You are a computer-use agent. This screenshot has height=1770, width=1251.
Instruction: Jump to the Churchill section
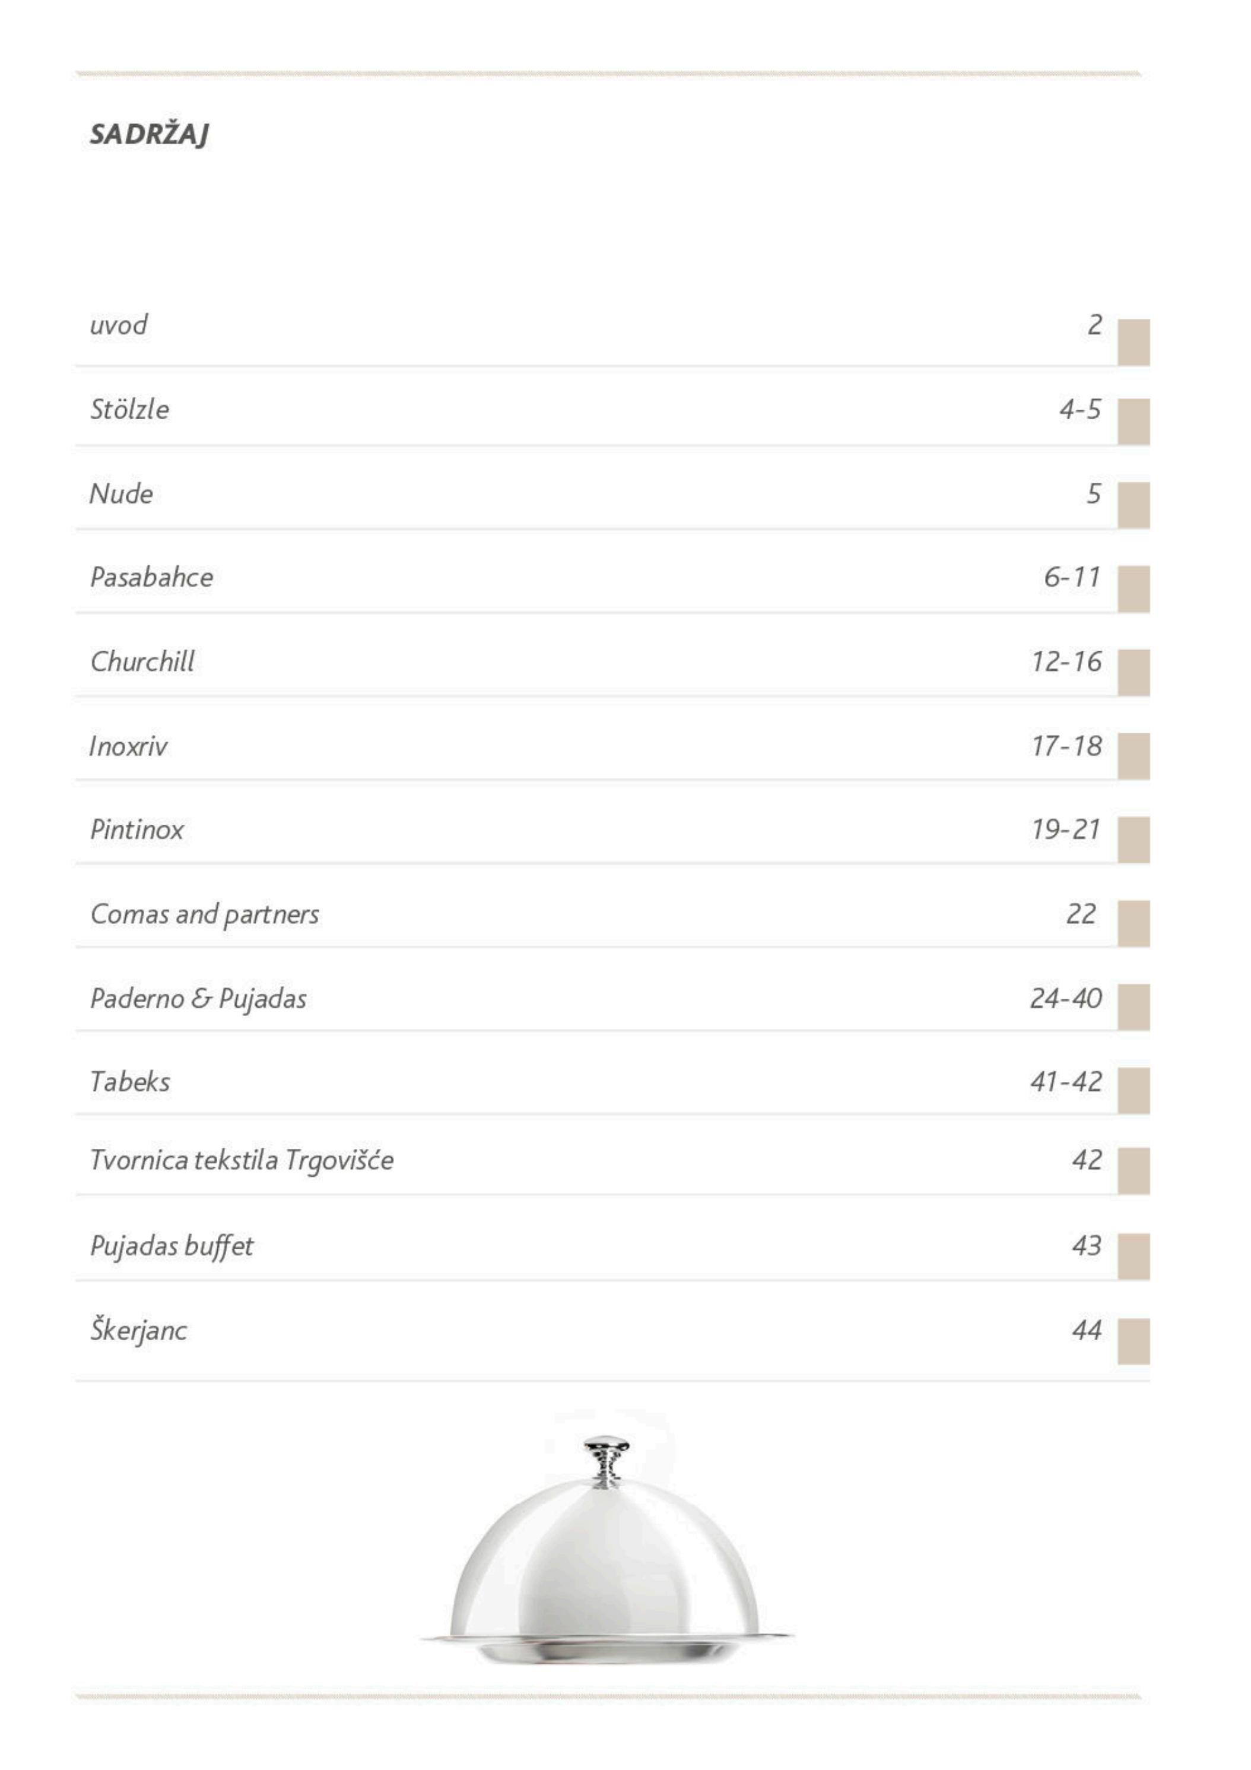click(x=142, y=661)
